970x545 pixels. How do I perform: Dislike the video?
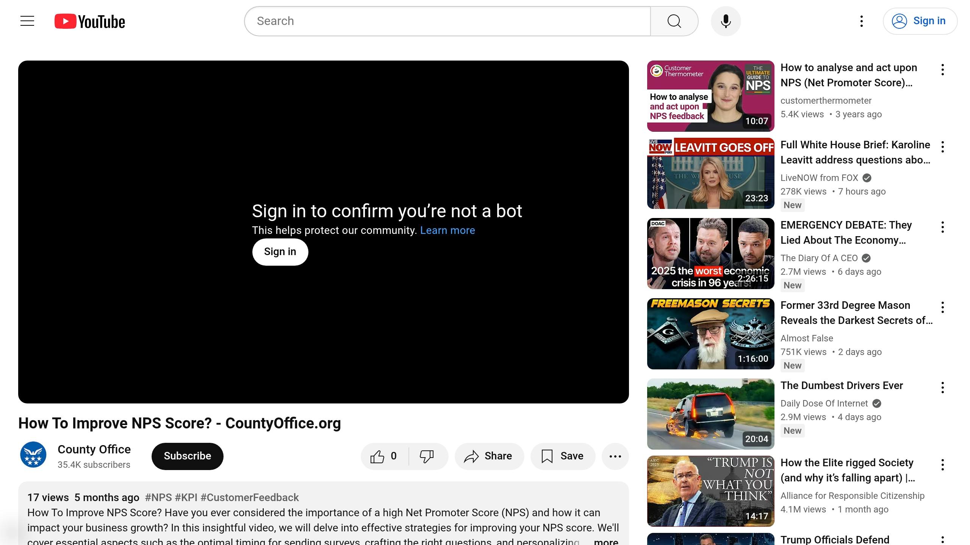pos(426,456)
